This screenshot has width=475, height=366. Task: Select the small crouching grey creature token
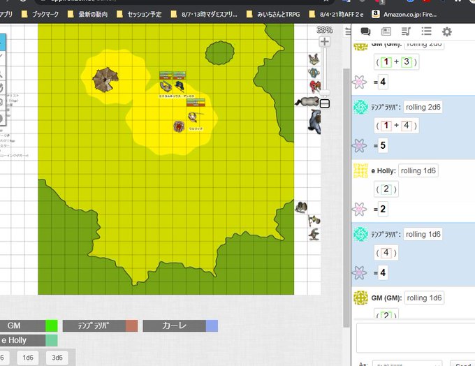pos(314,235)
